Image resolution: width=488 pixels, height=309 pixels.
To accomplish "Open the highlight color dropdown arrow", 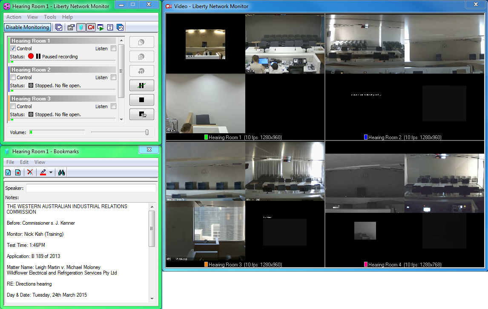I will (51, 172).
